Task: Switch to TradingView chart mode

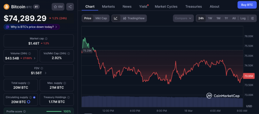Action: (134, 18)
